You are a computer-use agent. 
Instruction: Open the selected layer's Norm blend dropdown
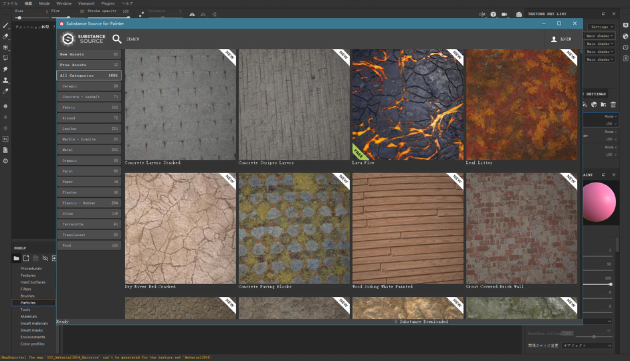(x=611, y=116)
